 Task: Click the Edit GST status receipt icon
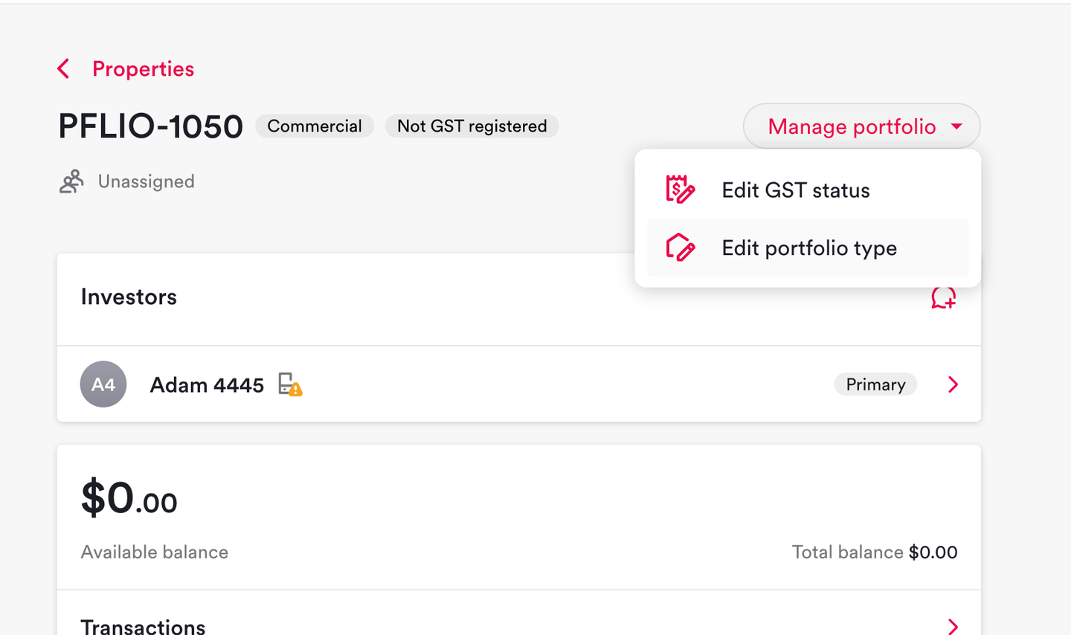coord(680,190)
